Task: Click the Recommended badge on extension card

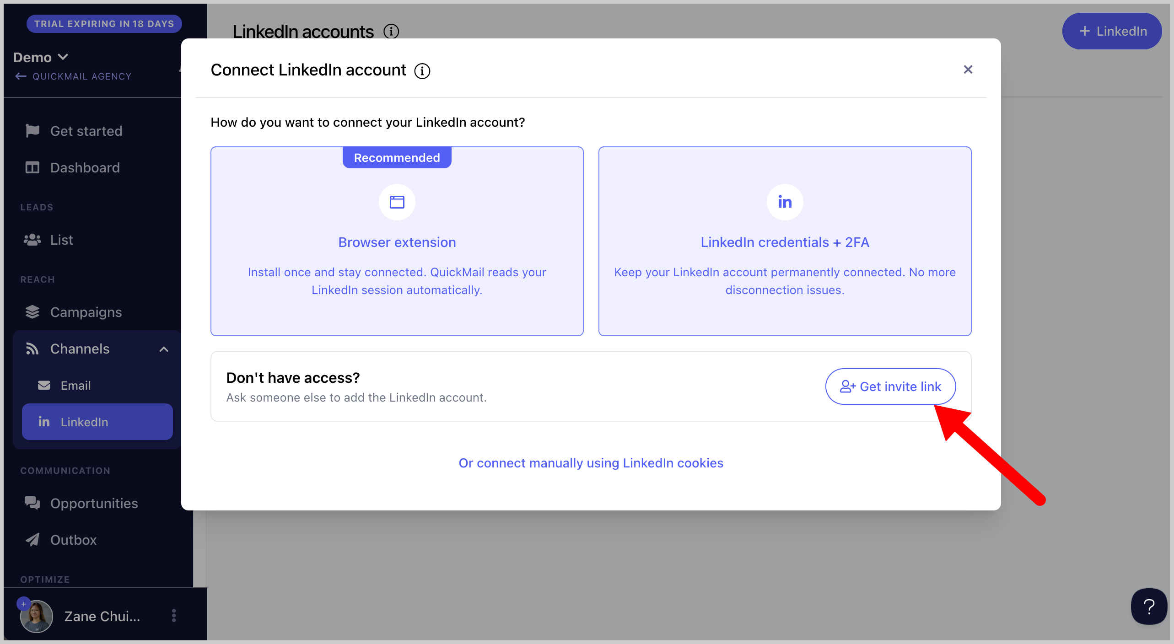Action: (x=397, y=158)
